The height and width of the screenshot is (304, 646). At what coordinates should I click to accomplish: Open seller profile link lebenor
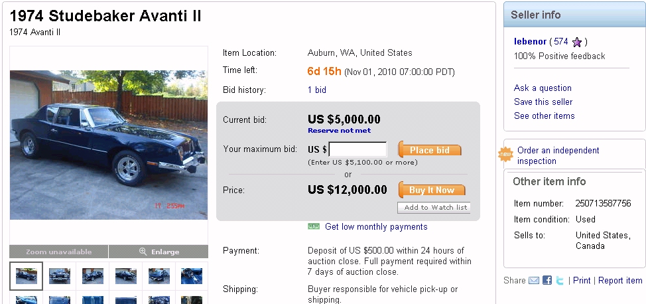(529, 41)
